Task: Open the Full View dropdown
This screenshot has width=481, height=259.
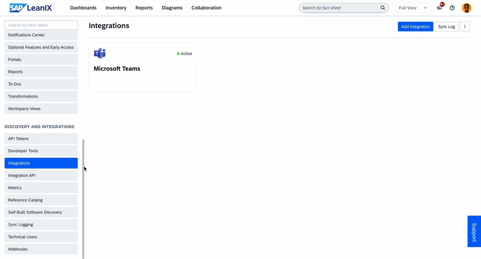Action: pos(413,8)
